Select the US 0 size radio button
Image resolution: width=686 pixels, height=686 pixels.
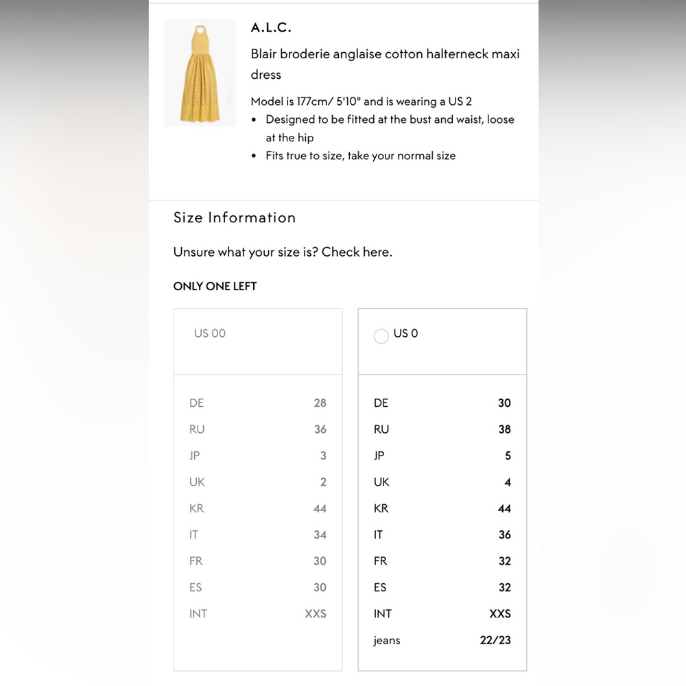[x=381, y=336]
